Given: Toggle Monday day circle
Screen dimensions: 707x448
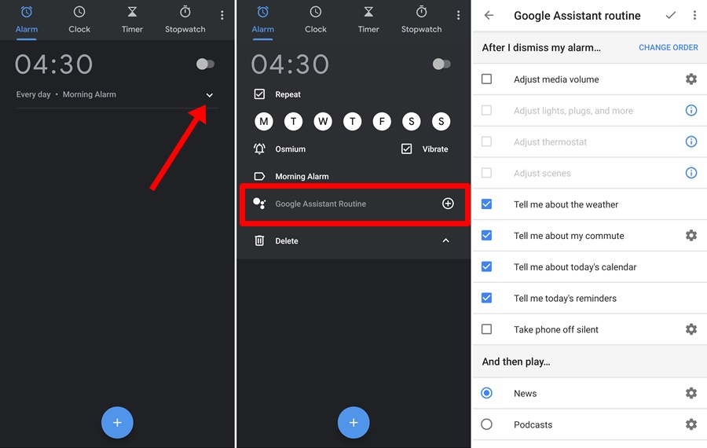Looking at the screenshot, I should coord(264,121).
